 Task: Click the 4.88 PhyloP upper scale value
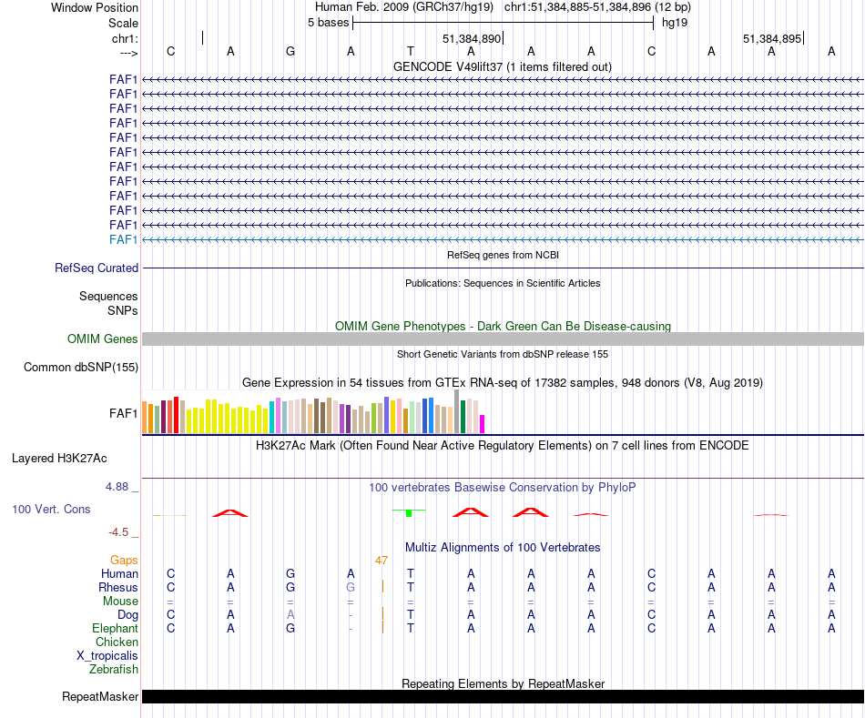pos(117,487)
